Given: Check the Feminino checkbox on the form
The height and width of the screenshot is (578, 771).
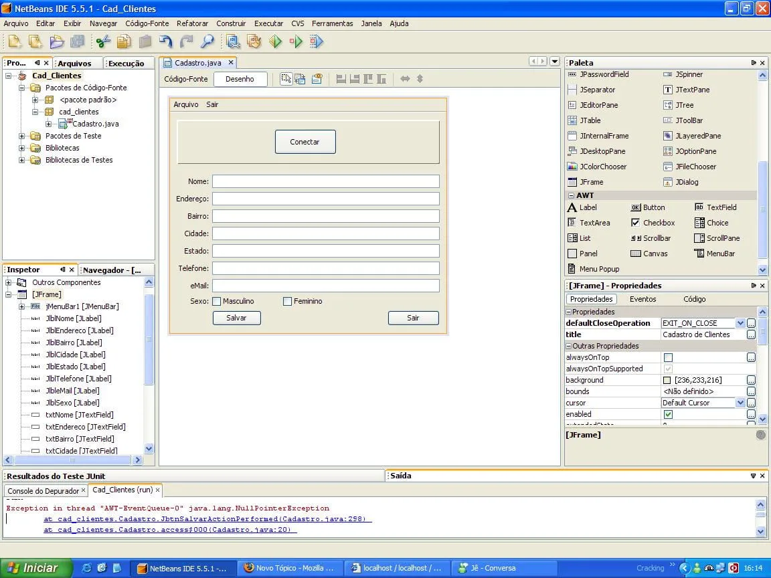Looking at the screenshot, I should pyautogui.click(x=287, y=302).
